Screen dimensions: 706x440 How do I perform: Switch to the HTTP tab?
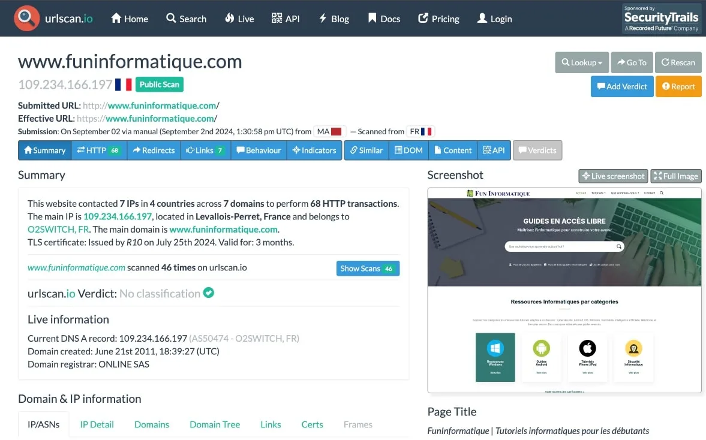98,150
